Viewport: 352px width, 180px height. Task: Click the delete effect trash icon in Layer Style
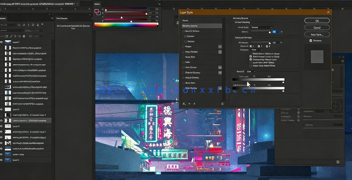222,104
